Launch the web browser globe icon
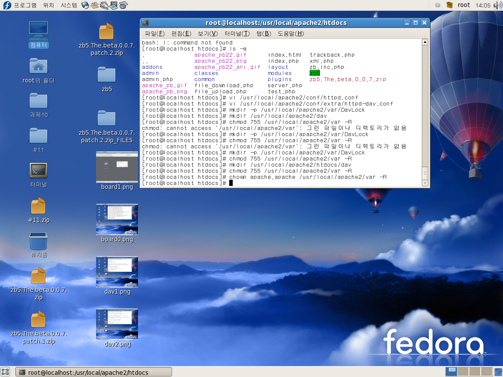 (85, 5)
